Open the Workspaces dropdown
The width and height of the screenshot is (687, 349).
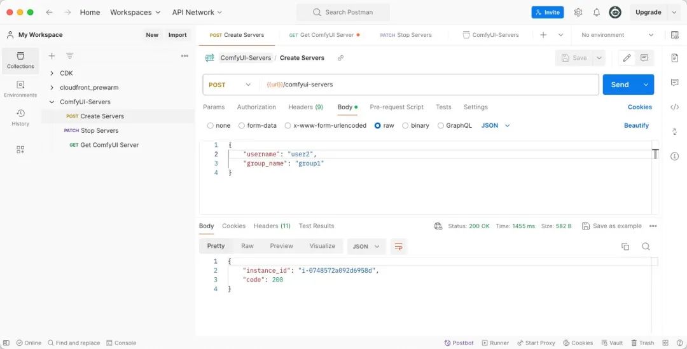point(135,12)
